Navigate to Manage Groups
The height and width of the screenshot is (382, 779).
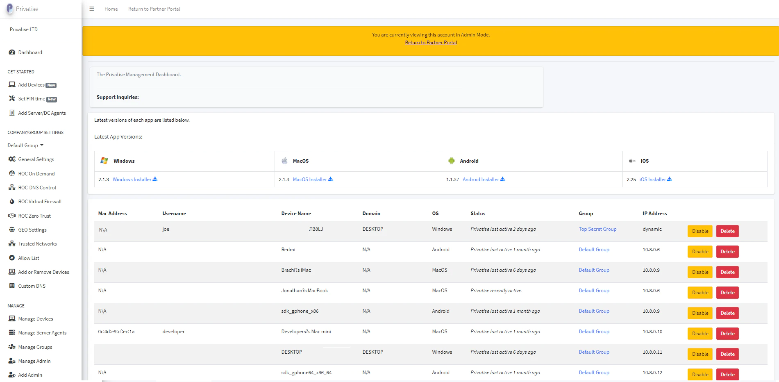(x=35, y=347)
